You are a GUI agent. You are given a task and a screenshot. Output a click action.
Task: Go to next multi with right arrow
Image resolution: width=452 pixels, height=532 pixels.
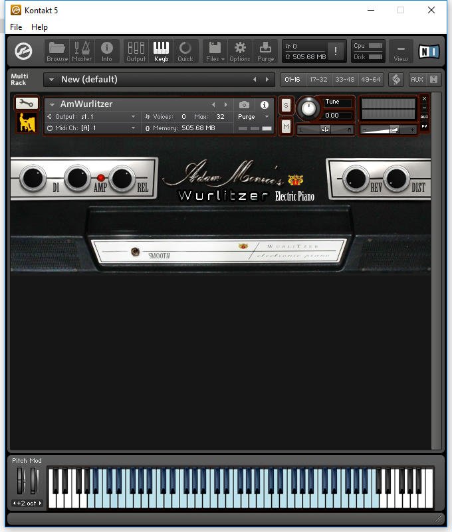[267, 80]
